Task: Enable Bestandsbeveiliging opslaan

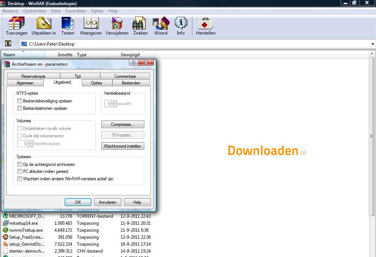Action: (x=20, y=101)
